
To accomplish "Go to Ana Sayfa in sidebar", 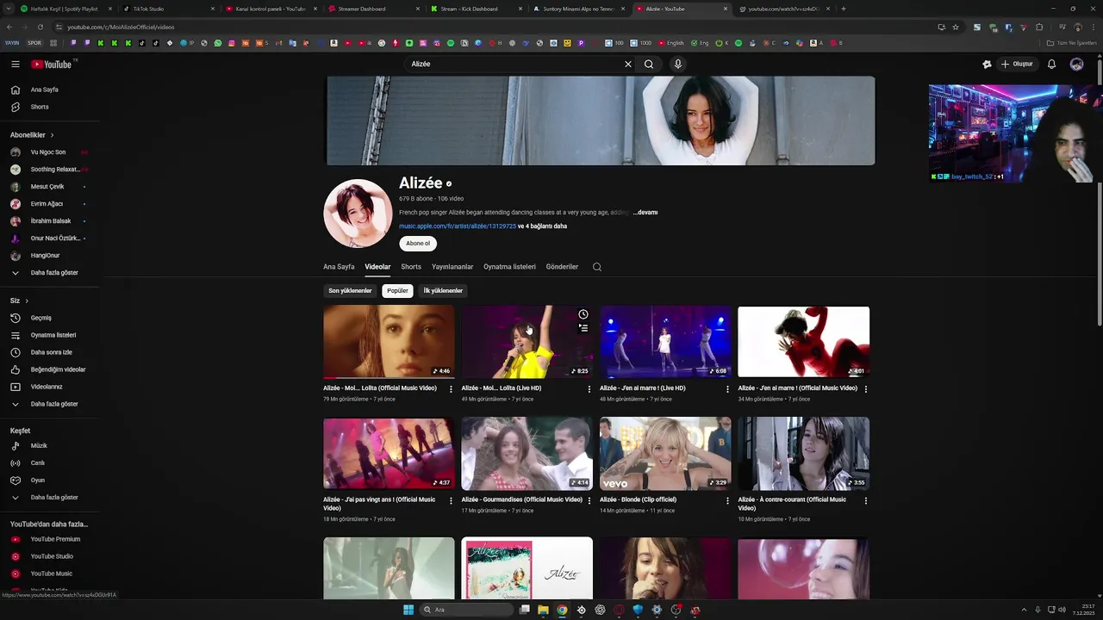I will click(x=45, y=90).
